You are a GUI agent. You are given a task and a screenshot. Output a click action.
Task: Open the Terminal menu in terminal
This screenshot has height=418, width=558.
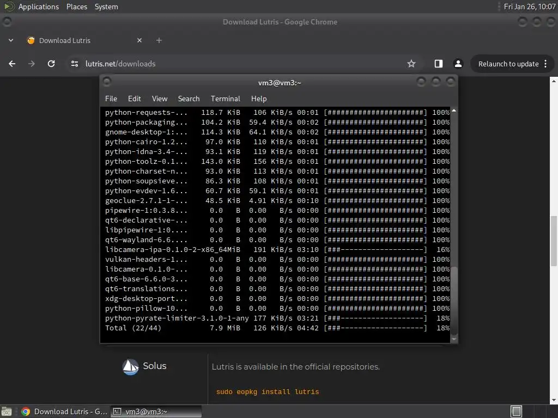[x=225, y=99]
